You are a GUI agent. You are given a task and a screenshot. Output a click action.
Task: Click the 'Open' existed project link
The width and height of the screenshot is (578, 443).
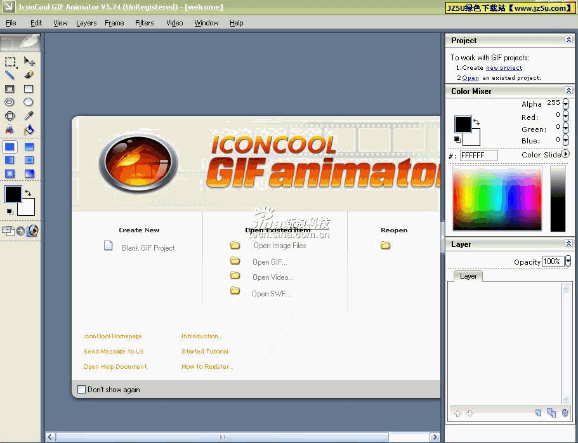click(470, 78)
